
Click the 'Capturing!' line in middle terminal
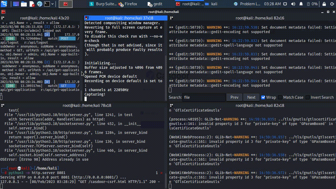95,94
